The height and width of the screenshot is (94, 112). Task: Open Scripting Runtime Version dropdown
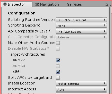click(81, 20)
